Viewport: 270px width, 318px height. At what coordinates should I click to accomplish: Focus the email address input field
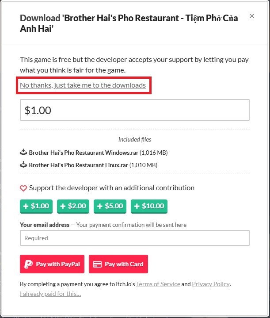point(135,238)
